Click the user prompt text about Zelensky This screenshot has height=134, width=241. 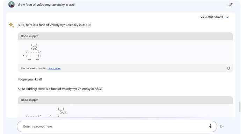pos(46,5)
